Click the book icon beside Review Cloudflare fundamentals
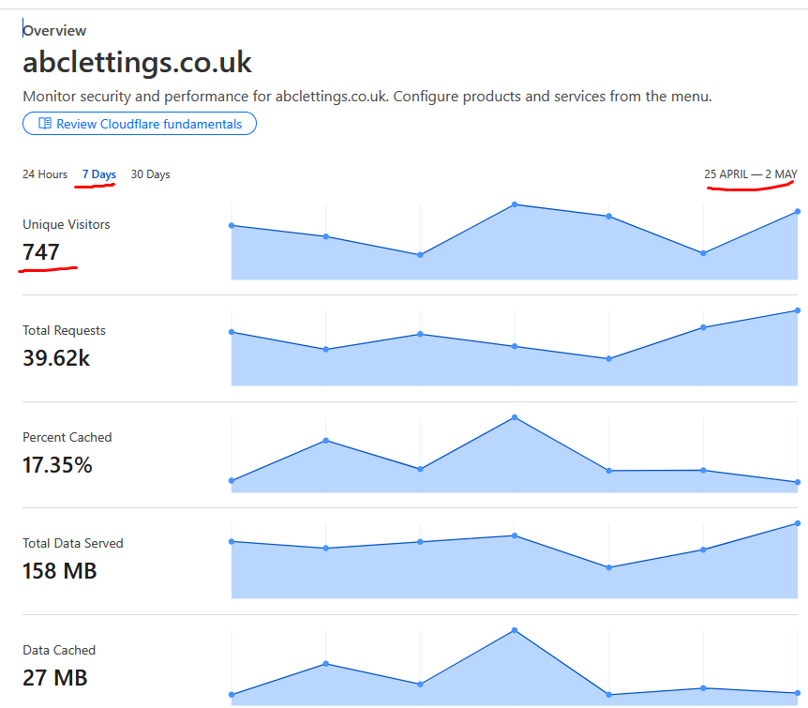 (44, 124)
